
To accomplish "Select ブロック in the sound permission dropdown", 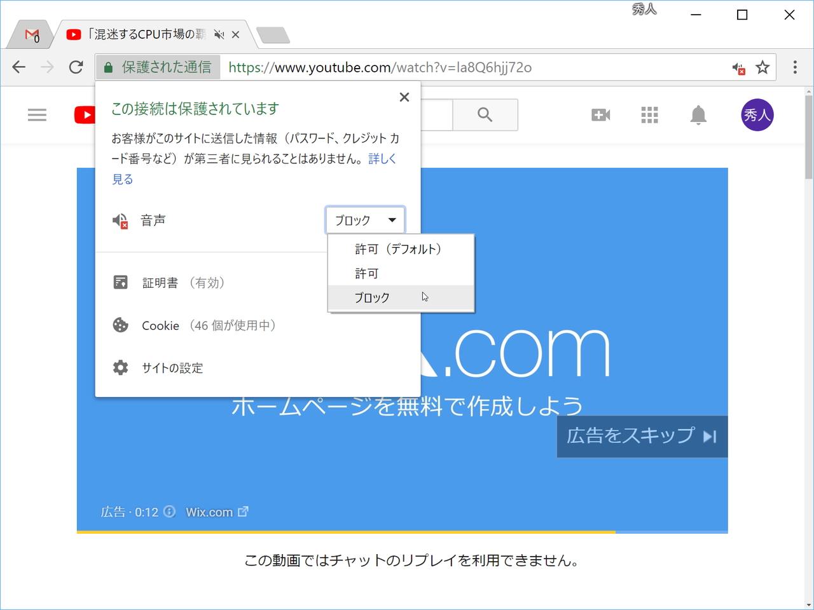I will pyautogui.click(x=373, y=297).
